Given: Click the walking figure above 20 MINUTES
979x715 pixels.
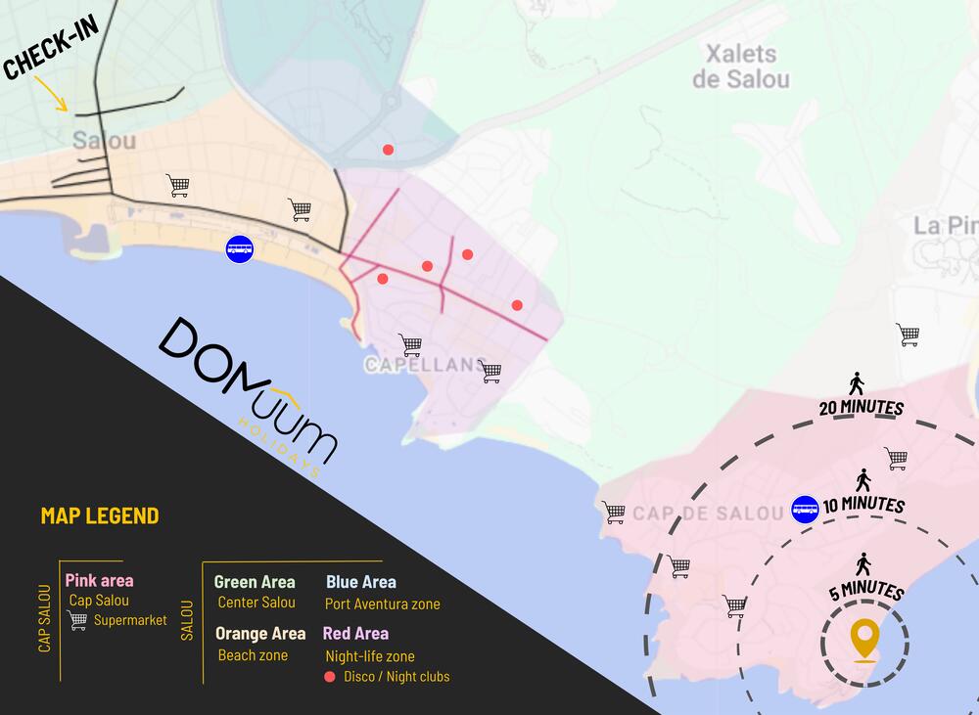Looking at the screenshot, I should tap(857, 383).
